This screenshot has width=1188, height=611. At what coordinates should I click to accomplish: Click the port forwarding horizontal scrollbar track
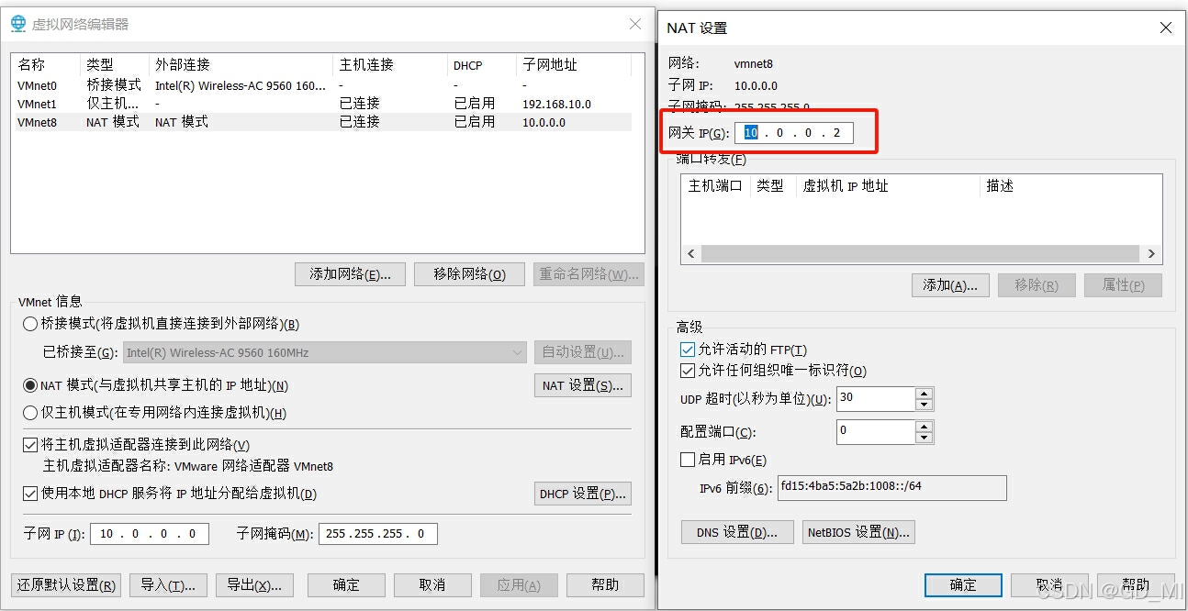(x=922, y=254)
